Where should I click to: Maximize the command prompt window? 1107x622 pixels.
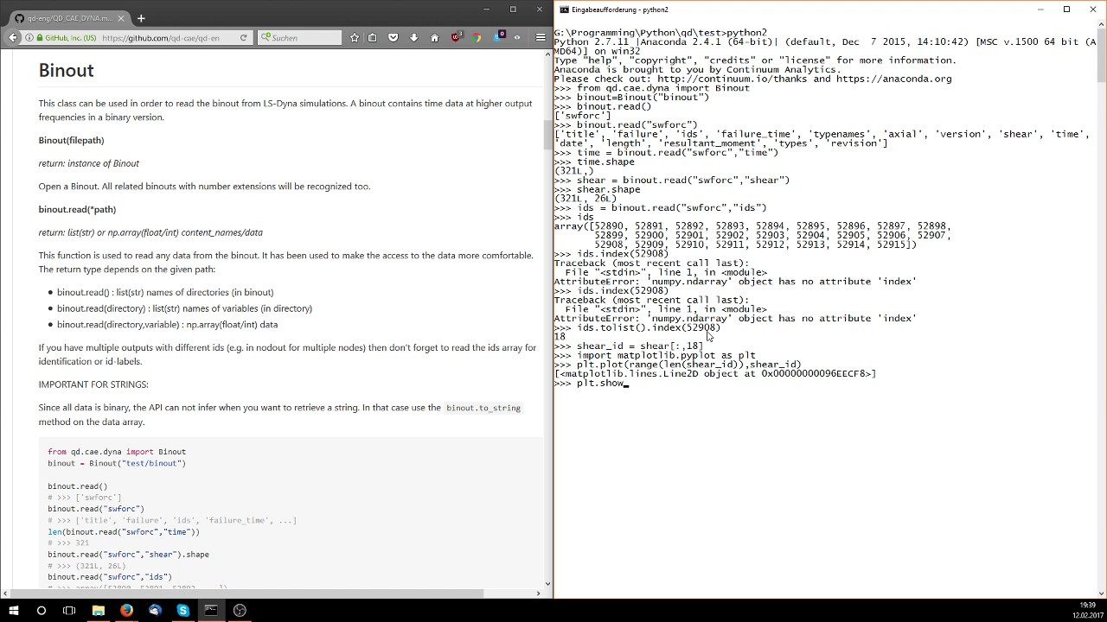(1066, 10)
